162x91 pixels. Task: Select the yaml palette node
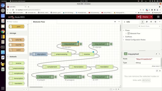tap(16, 27)
